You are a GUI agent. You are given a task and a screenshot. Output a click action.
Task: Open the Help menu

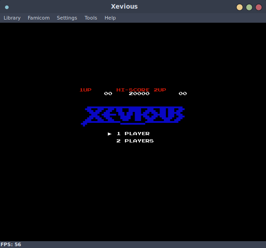tap(110, 18)
